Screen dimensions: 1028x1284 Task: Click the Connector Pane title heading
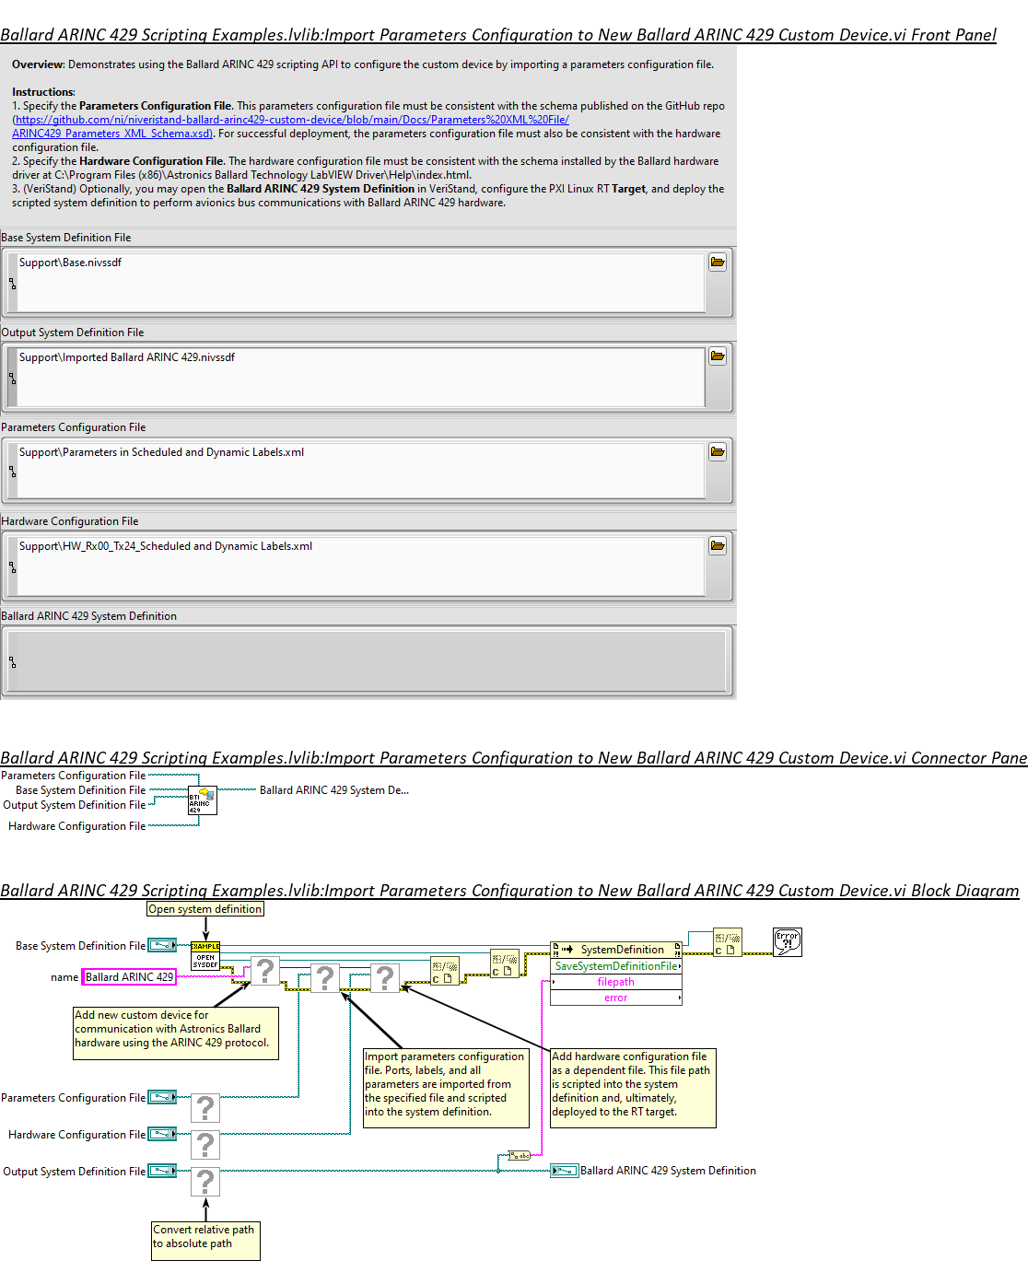point(514,758)
